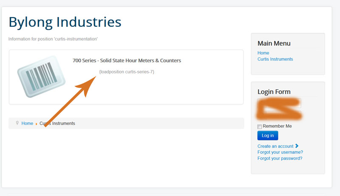The height and width of the screenshot is (196, 340).
Task: Click the Information for position text
Action: point(53,39)
